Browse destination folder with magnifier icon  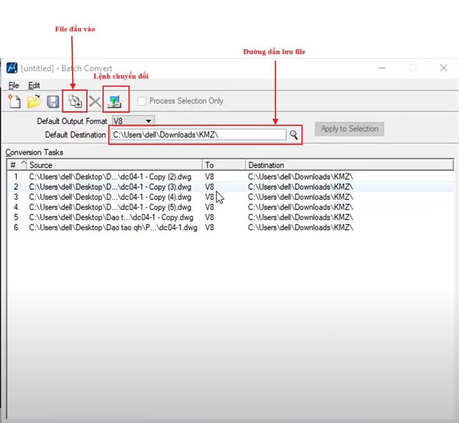293,135
